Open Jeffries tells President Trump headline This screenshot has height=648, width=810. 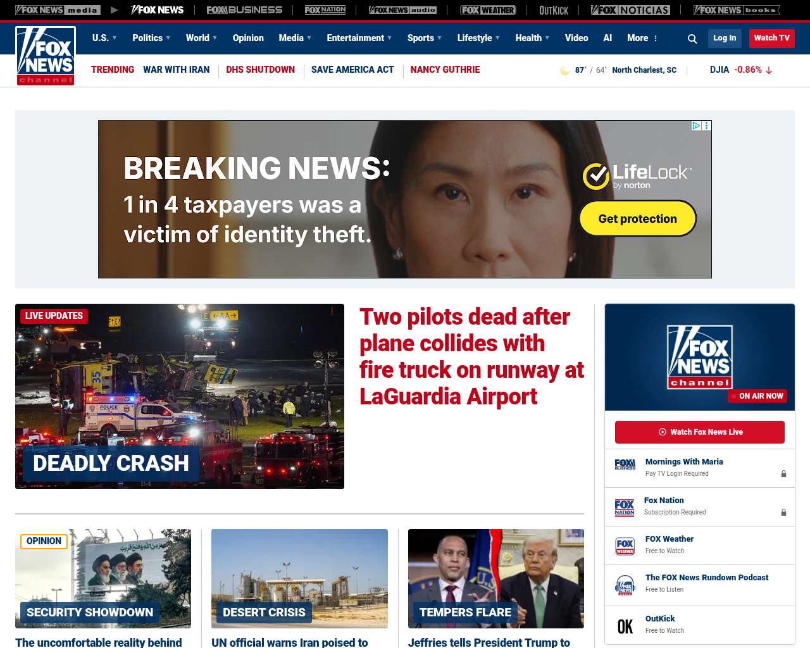point(489,642)
